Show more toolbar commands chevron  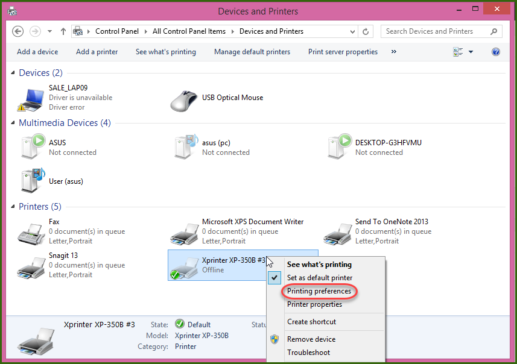394,51
